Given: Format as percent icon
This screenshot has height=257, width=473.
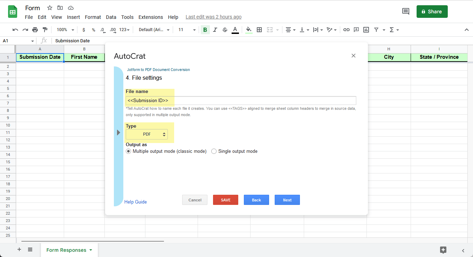Looking at the screenshot, I should pos(94,30).
